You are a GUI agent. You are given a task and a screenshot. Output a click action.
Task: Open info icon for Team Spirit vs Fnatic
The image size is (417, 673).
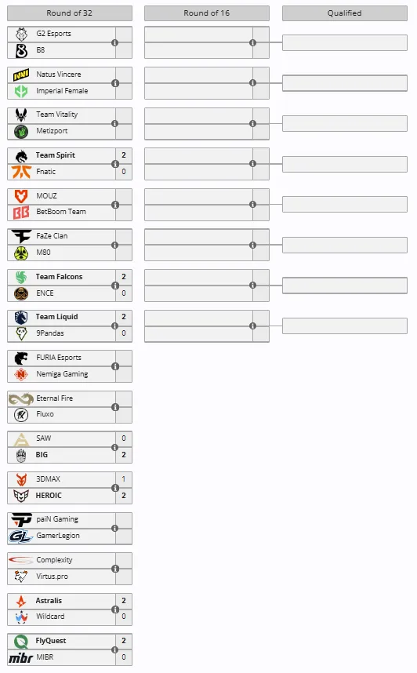tap(115, 164)
